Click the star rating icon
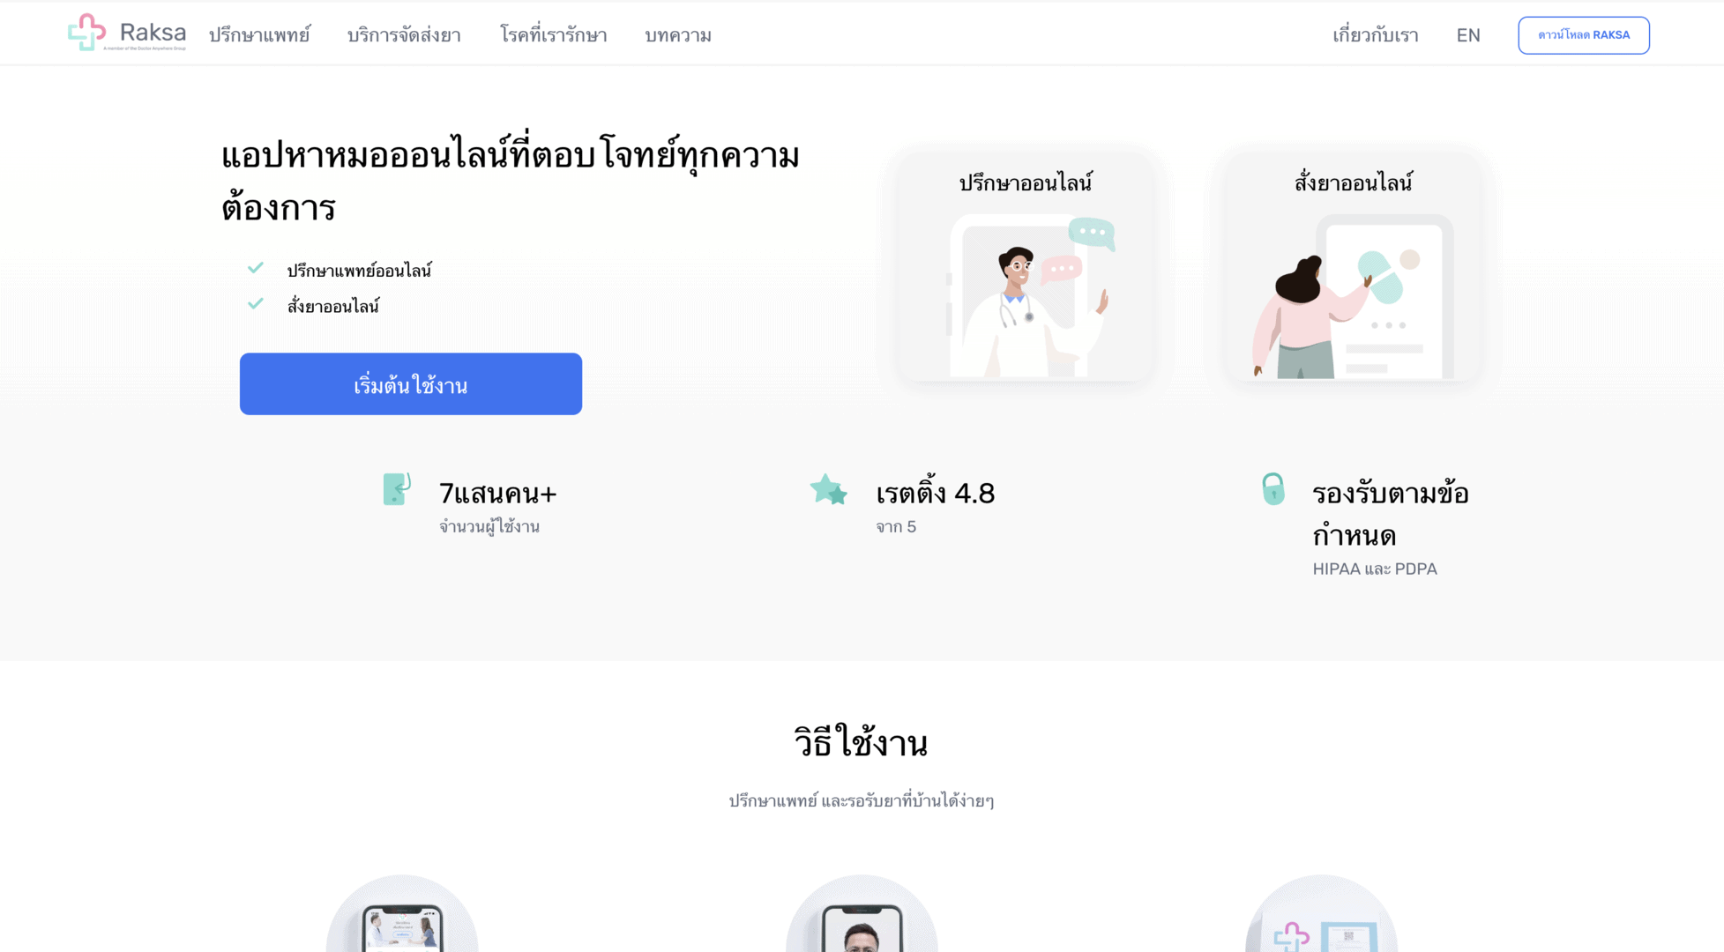The width and height of the screenshot is (1724, 952). (x=828, y=489)
